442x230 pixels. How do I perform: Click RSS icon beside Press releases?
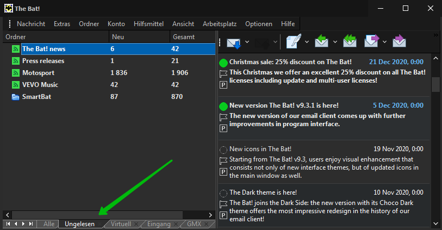pyautogui.click(x=16, y=61)
